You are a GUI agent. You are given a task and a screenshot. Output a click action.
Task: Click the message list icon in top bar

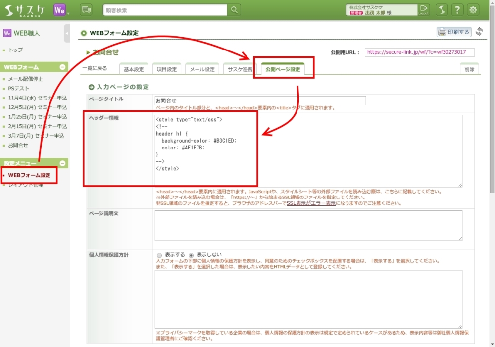(x=86, y=10)
